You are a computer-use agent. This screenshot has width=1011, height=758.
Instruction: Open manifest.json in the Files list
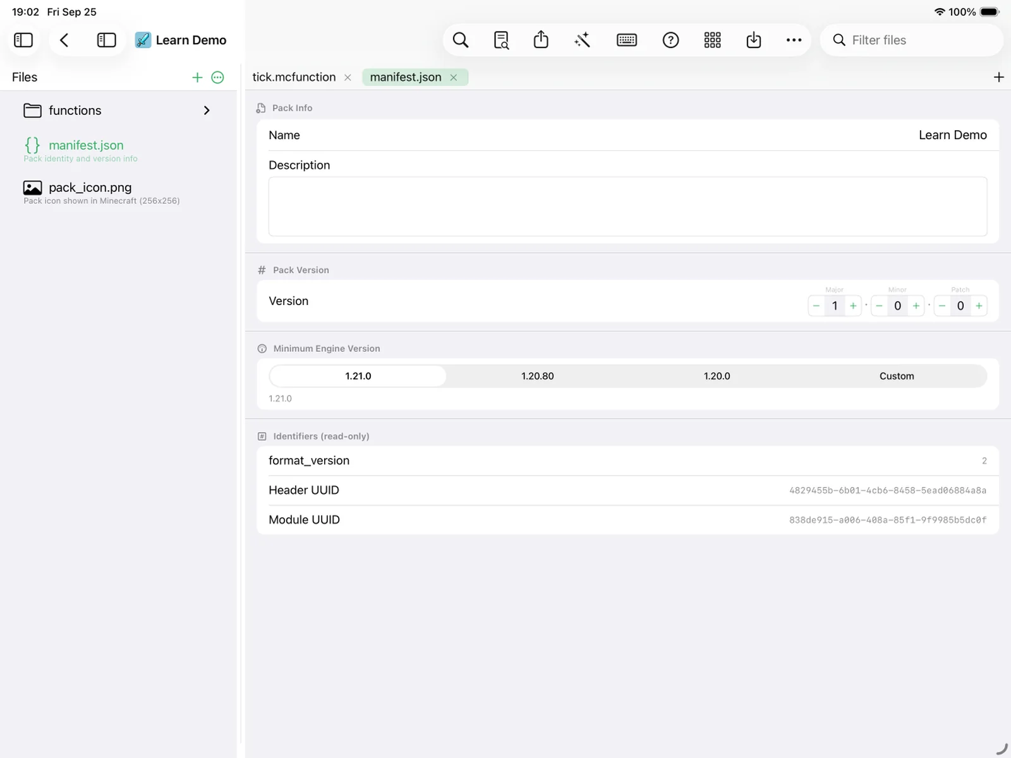118,150
